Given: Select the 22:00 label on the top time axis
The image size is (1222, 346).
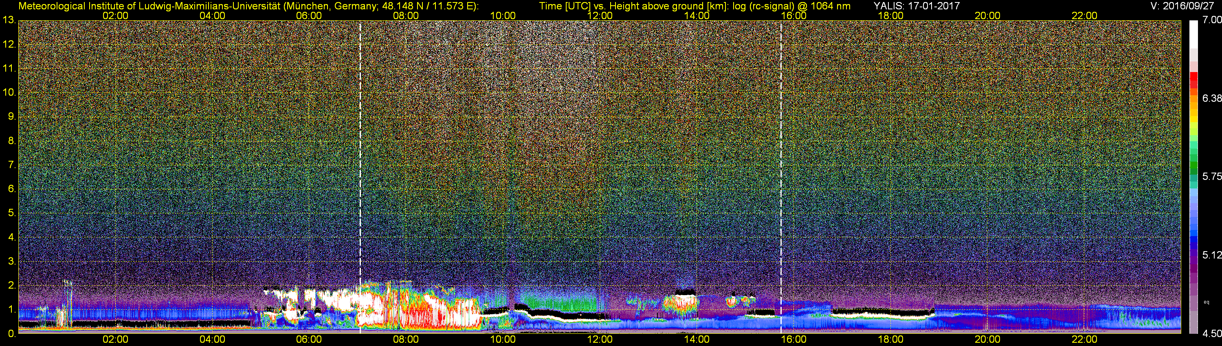Looking at the screenshot, I should 1084,15.
